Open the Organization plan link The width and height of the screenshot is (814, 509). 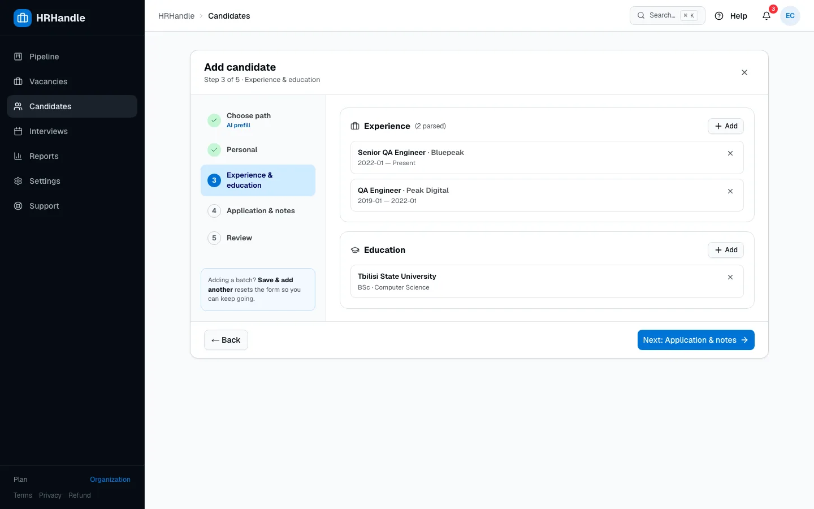[x=110, y=480]
